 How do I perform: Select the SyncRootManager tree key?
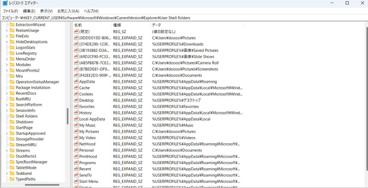tap(32, 162)
